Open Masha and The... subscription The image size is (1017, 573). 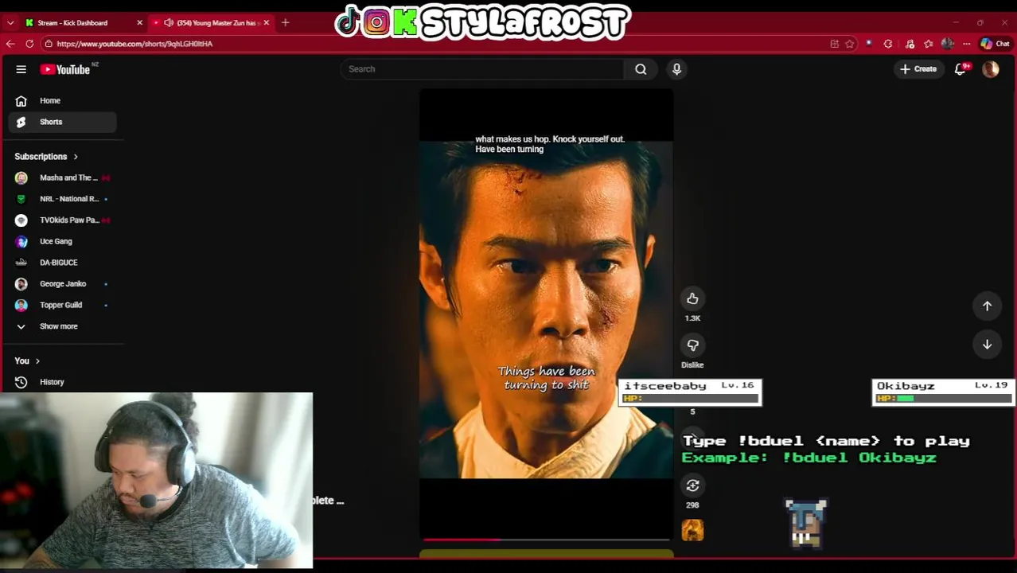tap(62, 177)
